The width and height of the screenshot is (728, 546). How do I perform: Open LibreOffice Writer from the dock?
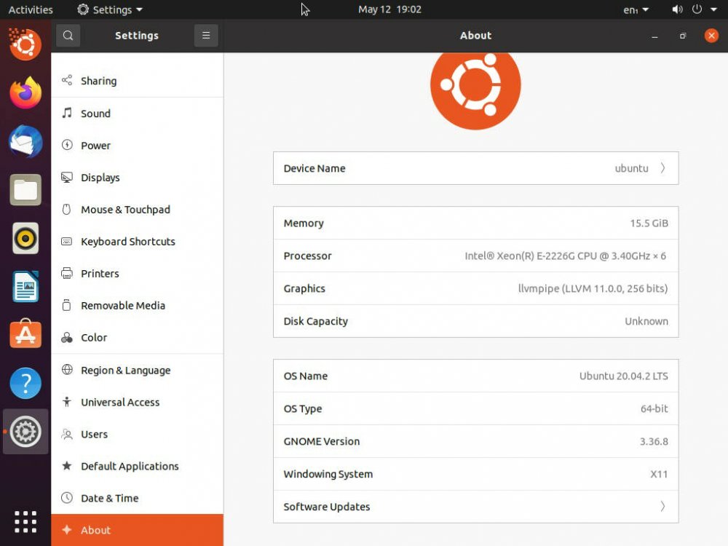click(25, 286)
